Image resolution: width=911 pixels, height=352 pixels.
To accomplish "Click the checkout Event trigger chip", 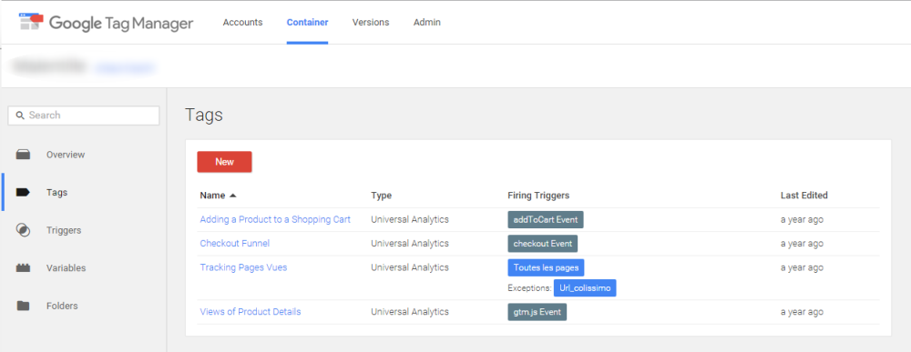I will coord(543,244).
